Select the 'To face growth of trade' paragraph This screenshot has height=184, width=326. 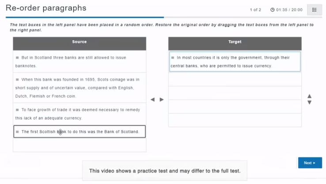tap(80, 114)
